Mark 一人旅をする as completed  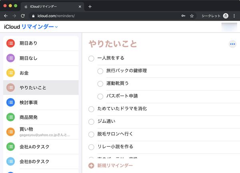[91, 59]
